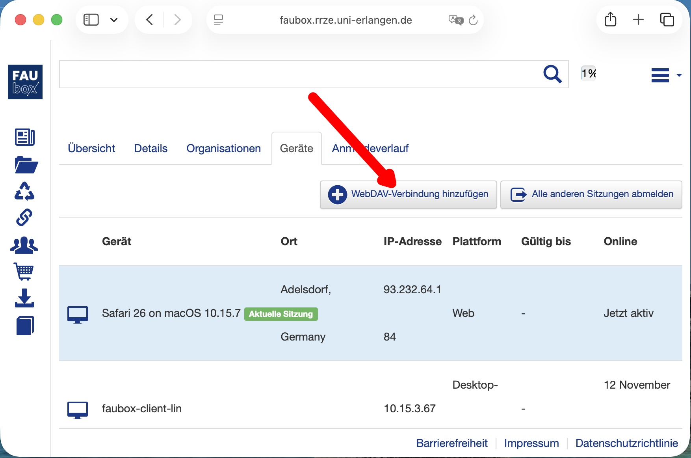Switch to the Übersicht tab
Screen dimensions: 691x458
click(x=91, y=149)
